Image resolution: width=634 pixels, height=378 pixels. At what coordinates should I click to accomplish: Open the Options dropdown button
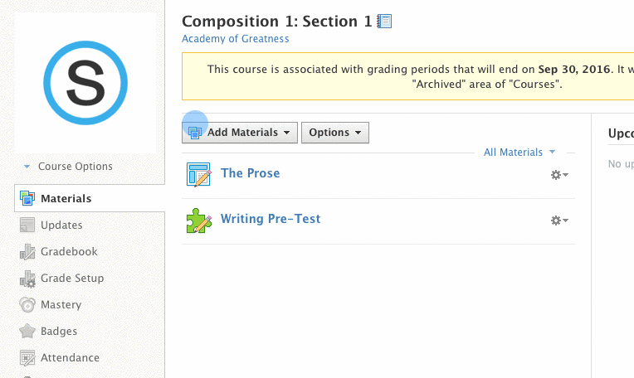[335, 133]
